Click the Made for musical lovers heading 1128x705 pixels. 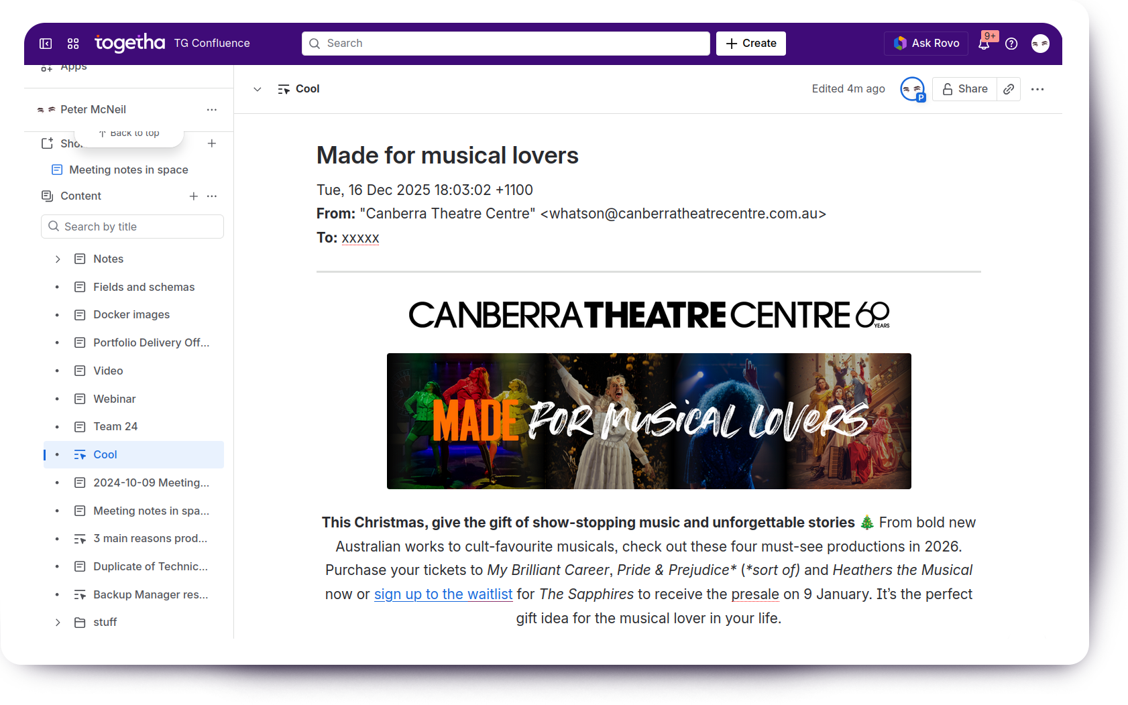(447, 155)
